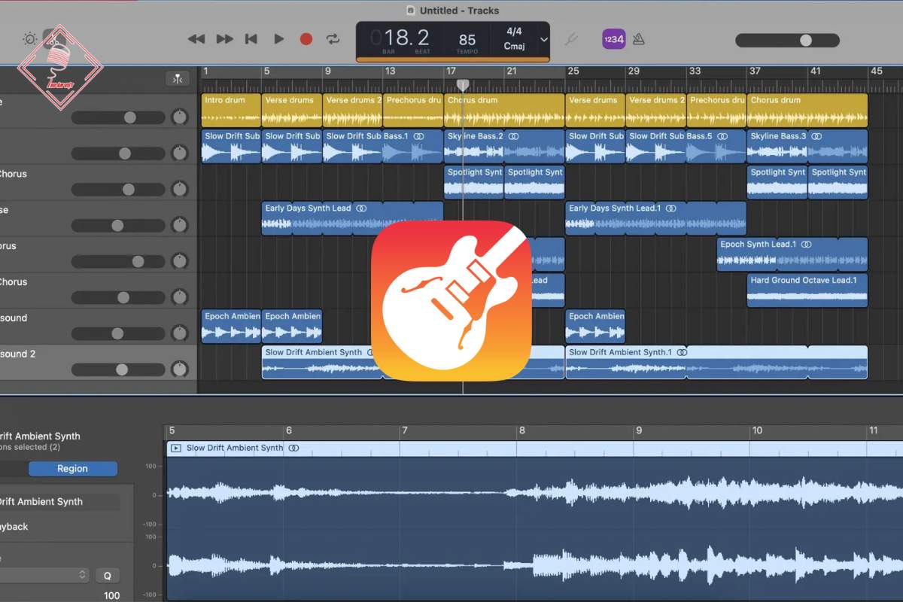
Task: Open the quantize value pop-up menu
Action: 45,575
